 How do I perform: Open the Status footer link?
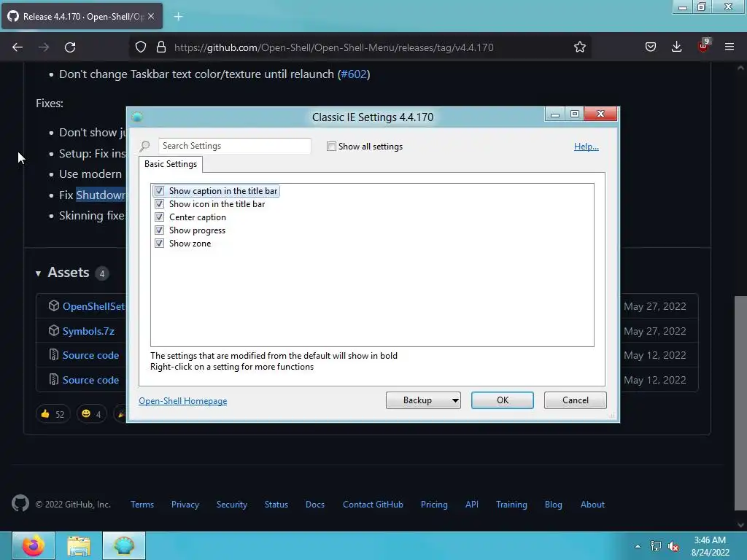(276, 505)
